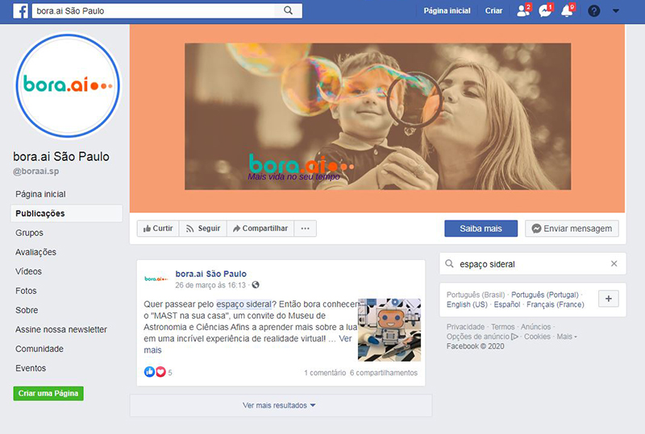645x434 pixels.
Task: Open 6 compartilhamentos on the post
Action: [384, 373]
